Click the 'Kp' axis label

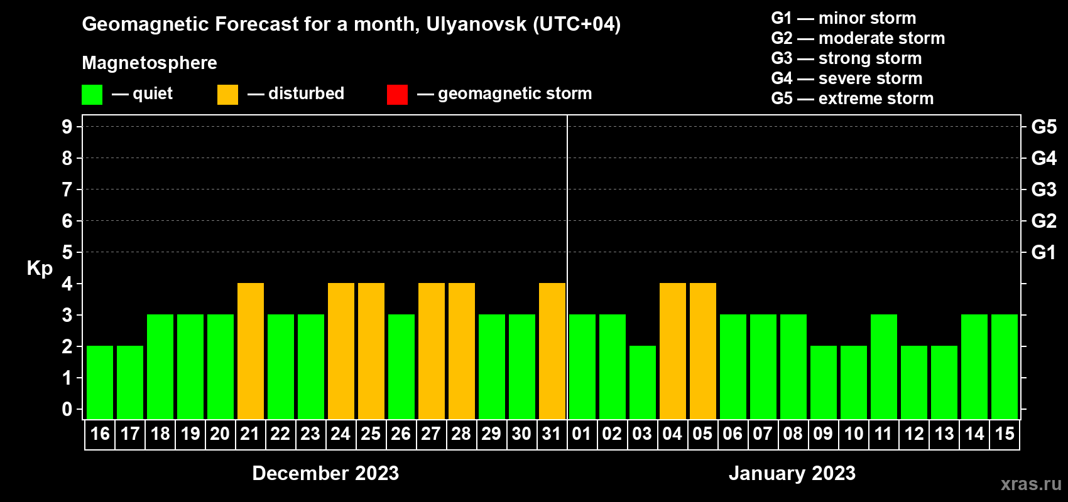(x=40, y=269)
